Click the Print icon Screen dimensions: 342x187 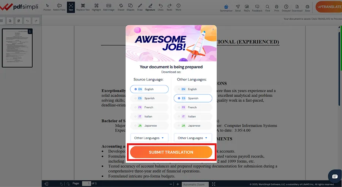277,8
